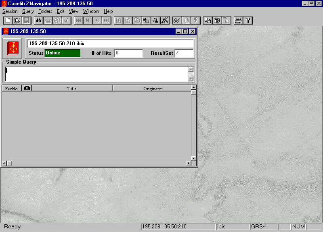Click Simple Query scrollbar down arrow
Viewport: 323px width, 232px height.
[191, 79]
